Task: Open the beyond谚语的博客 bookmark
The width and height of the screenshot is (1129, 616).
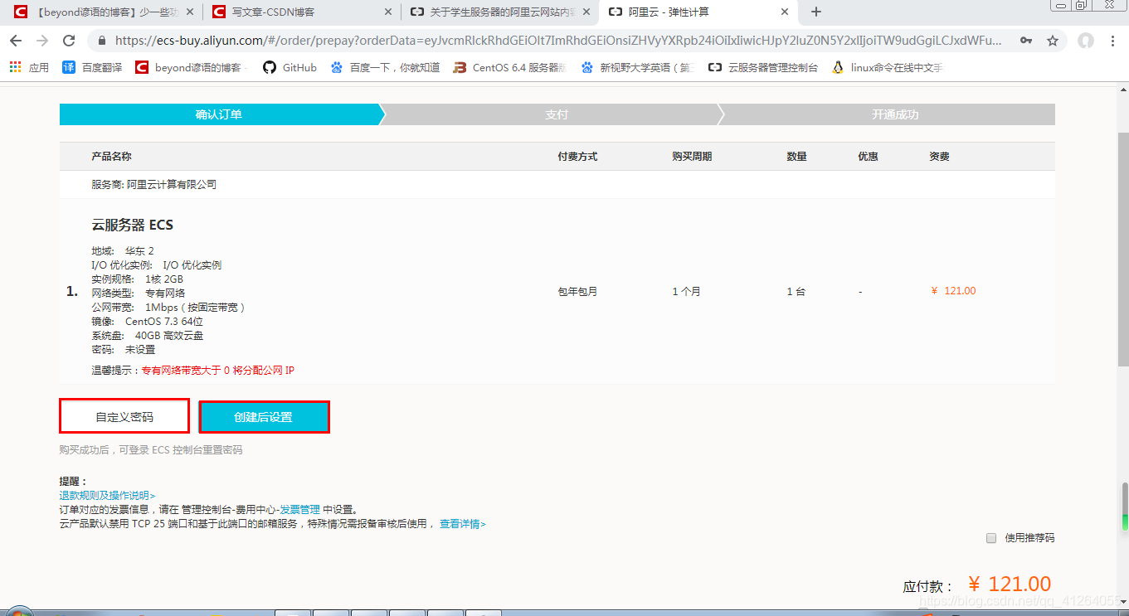Action: tap(192, 68)
